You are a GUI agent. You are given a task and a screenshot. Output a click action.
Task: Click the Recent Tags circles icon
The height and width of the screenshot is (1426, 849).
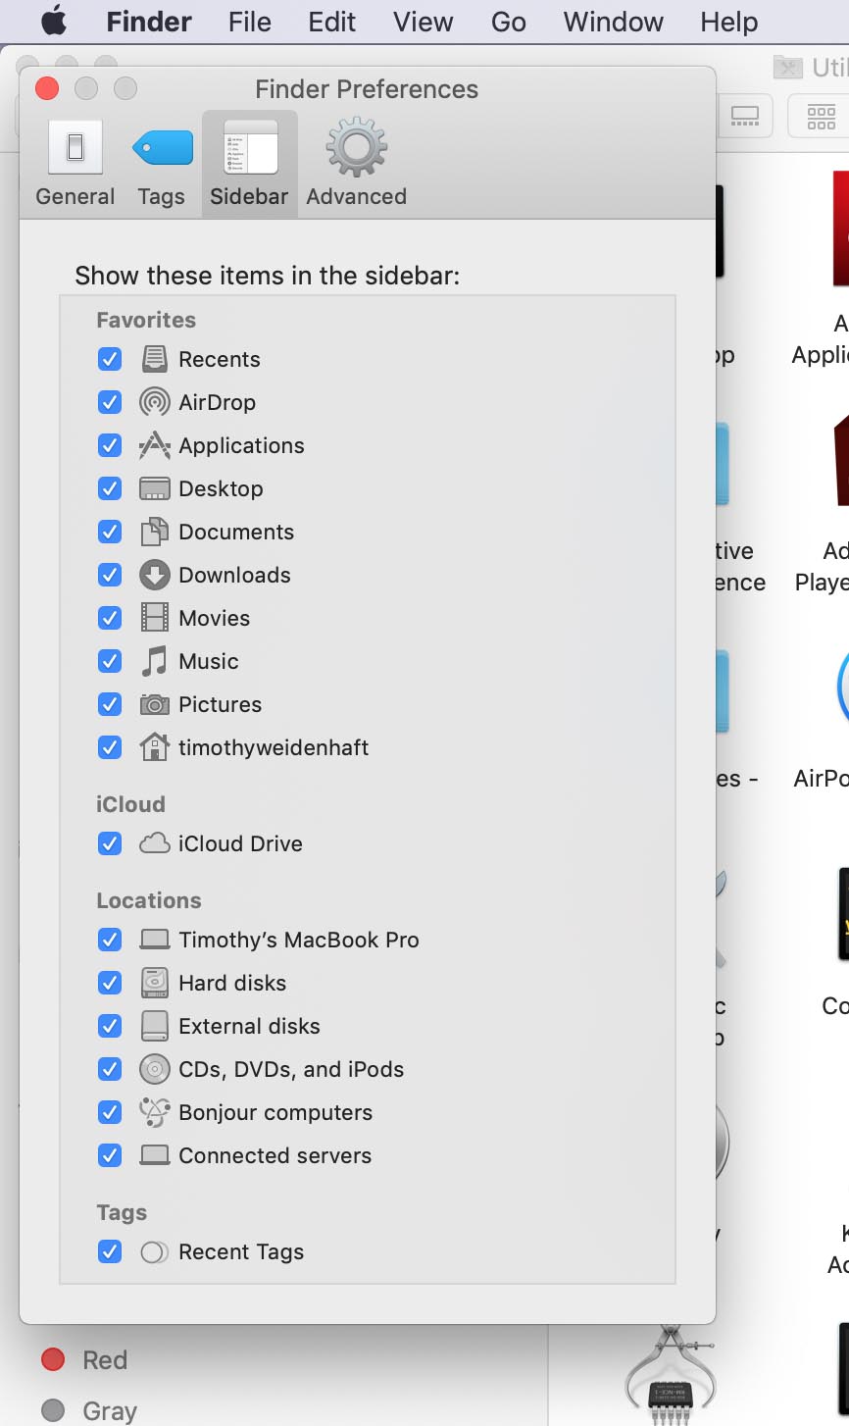click(154, 1251)
